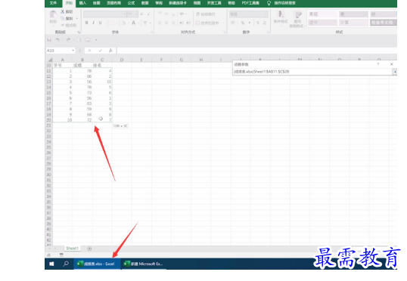Click the cell borders icon
407x281 pixels.
tap(112, 23)
